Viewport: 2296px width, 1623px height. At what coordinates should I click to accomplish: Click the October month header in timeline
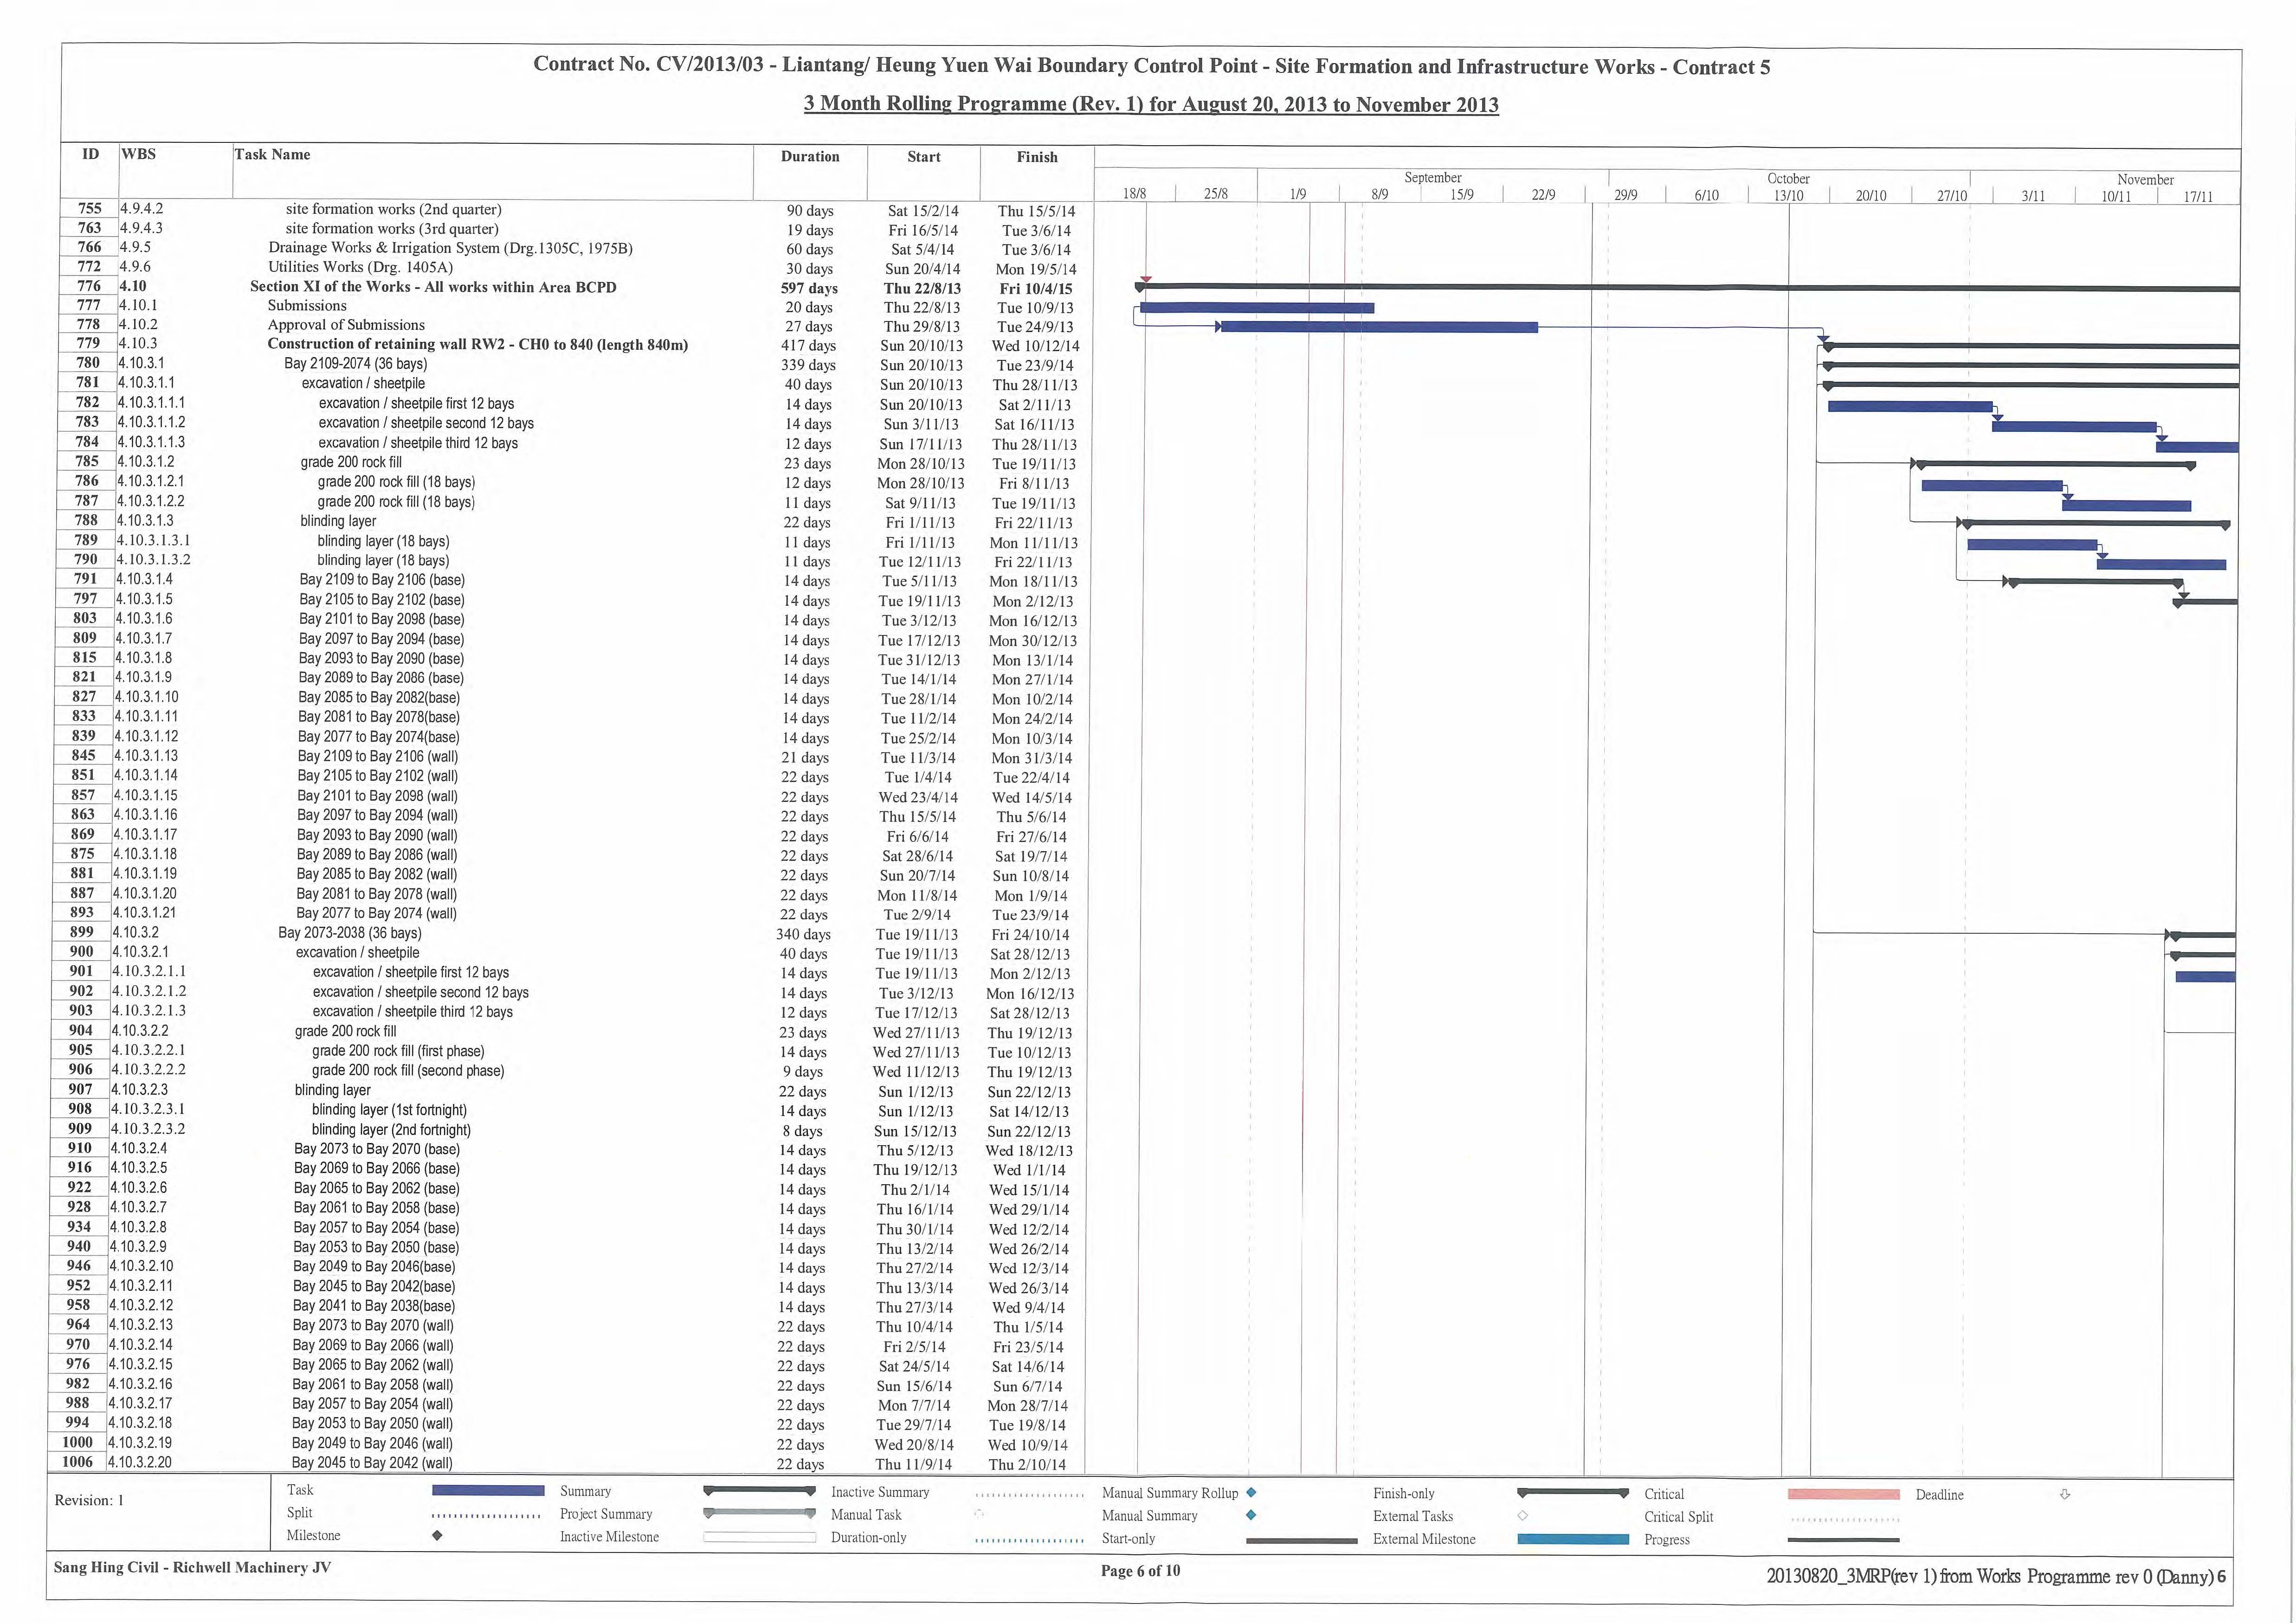point(1788,179)
